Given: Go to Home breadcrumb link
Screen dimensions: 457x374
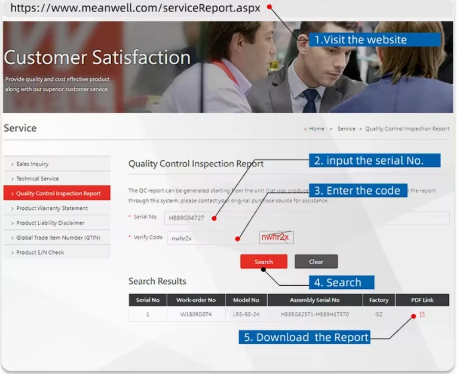Looking at the screenshot, I should tap(317, 129).
